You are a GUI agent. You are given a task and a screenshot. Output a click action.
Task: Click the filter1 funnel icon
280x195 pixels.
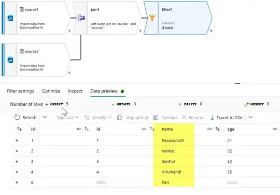[152, 18]
